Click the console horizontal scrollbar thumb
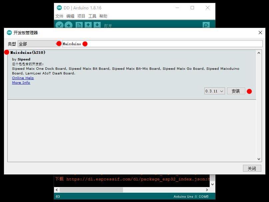Image resolution: width=269 pixels, height=202 pixels. (x=91, y=190)
